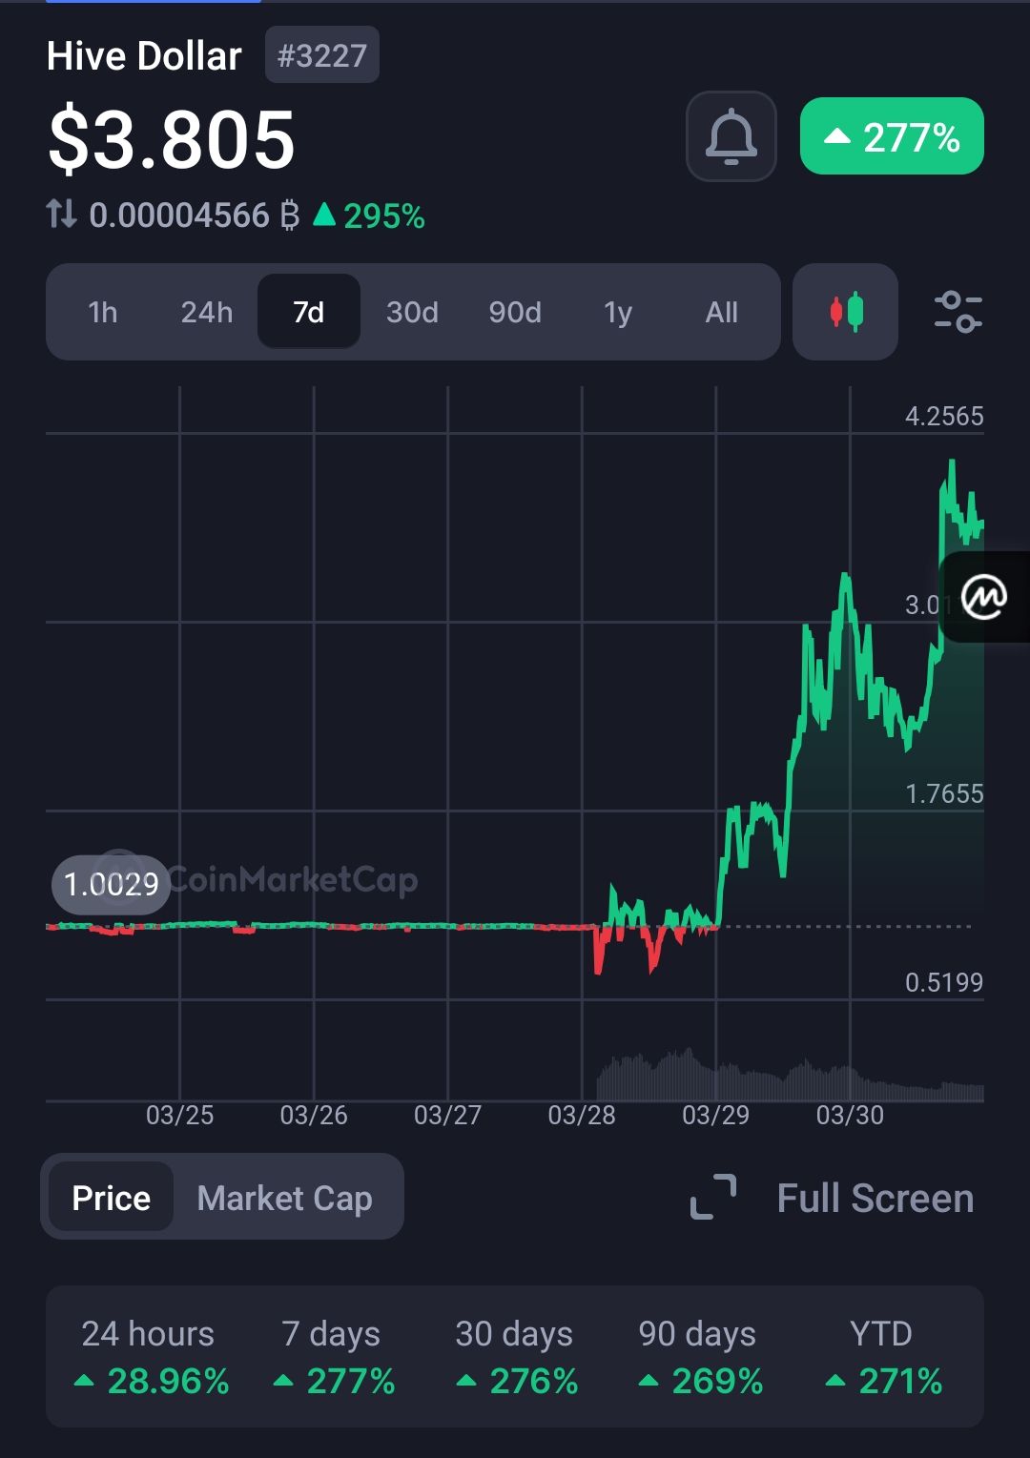This screenshot has width=1030, height=1458.
Task: Tap the Full Screen label
Action: pyautogui.click(x=875, y=1198)
